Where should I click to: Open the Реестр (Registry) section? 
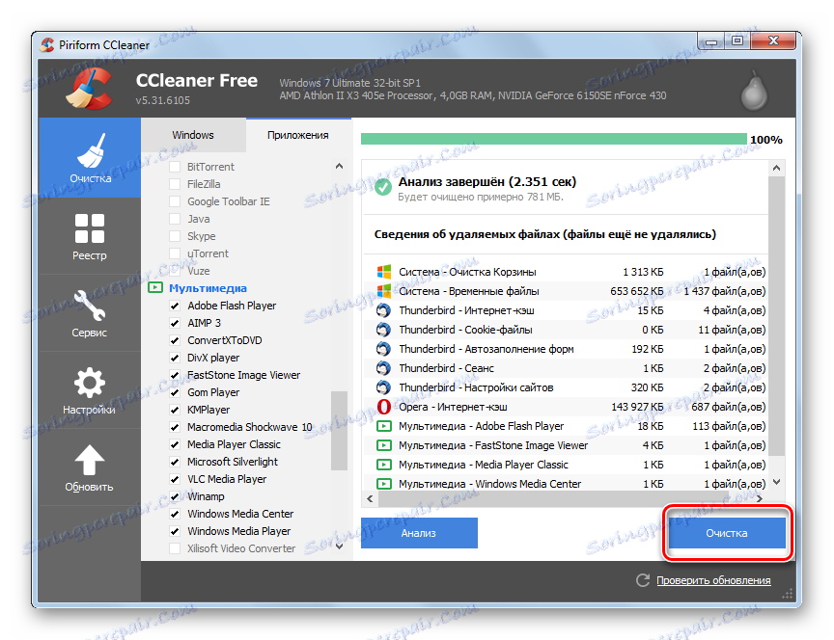89,227
